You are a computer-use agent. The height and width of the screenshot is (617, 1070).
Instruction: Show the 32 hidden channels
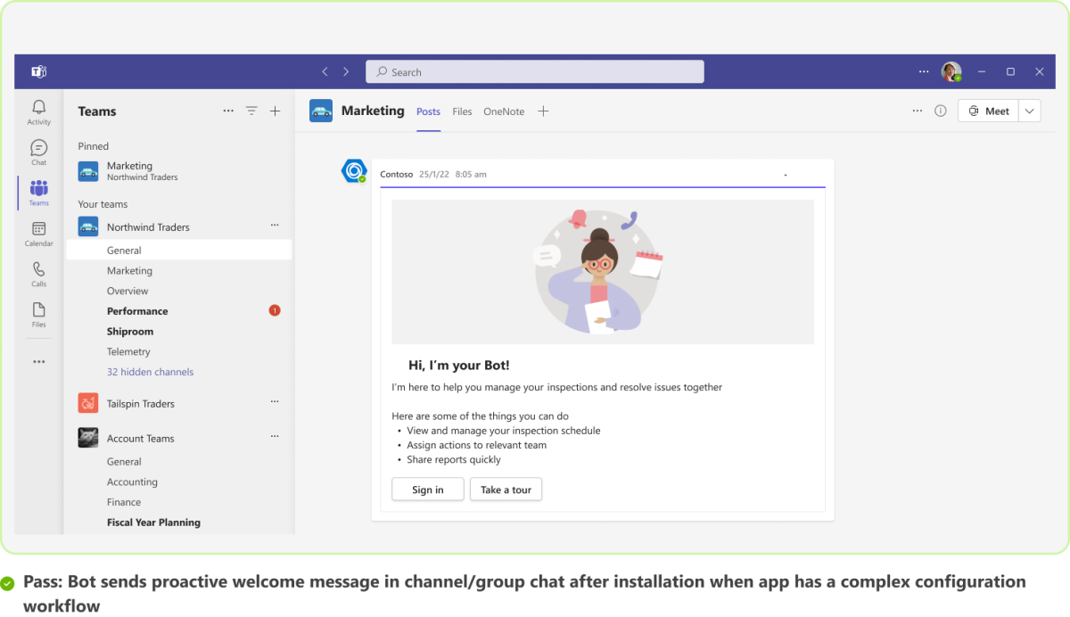pos(150,371)
